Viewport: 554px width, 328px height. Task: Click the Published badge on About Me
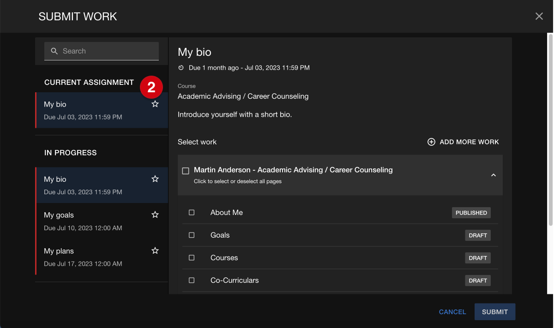tap(471, 213)
